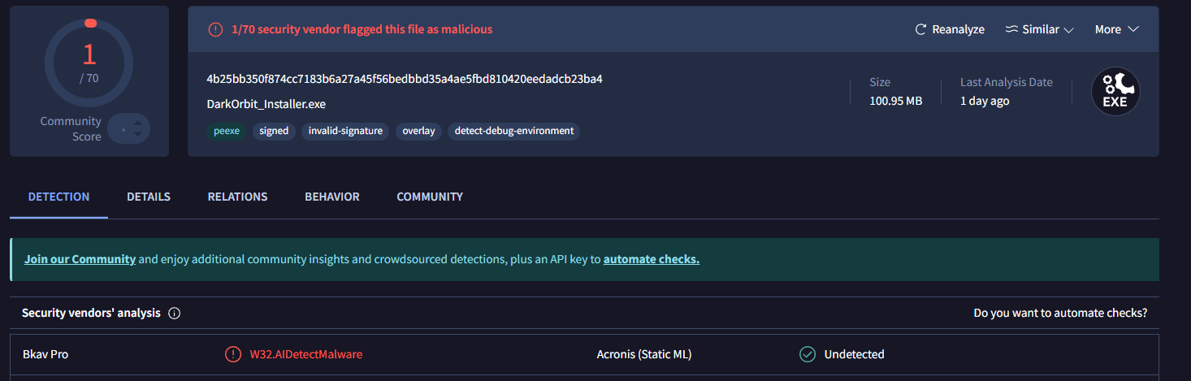Go to the Behavior tab
Image resolution: width=1191 pixels, height=381 pixels.
332,197
